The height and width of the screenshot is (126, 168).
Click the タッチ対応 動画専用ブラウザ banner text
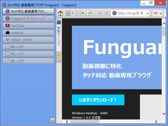[117, 75]
